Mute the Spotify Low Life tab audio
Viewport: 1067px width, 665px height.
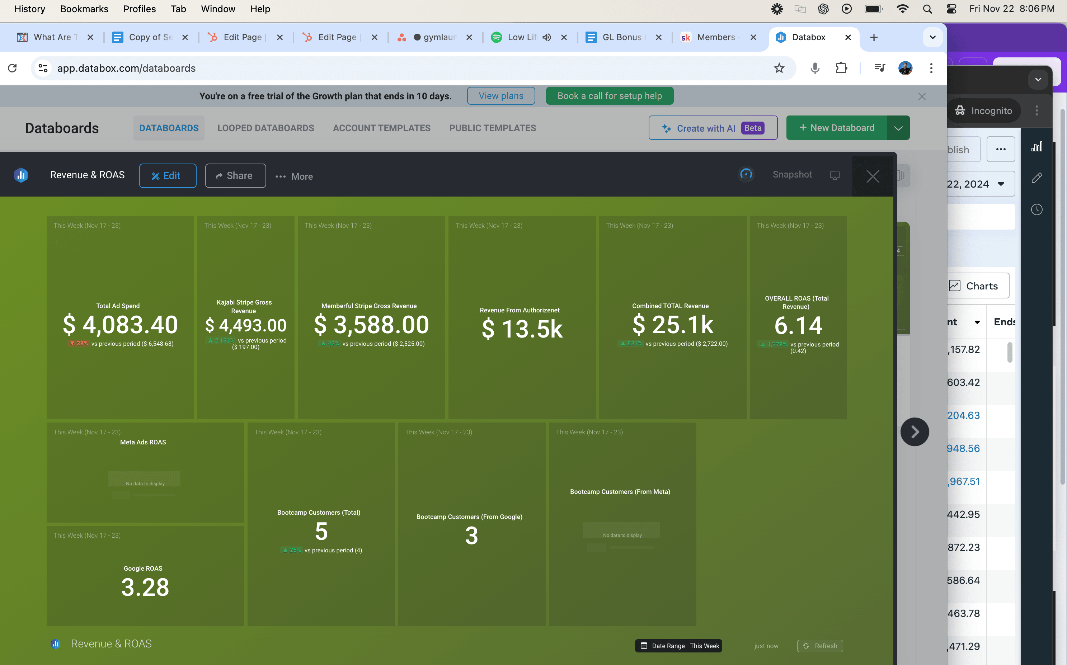pos(547,37)
